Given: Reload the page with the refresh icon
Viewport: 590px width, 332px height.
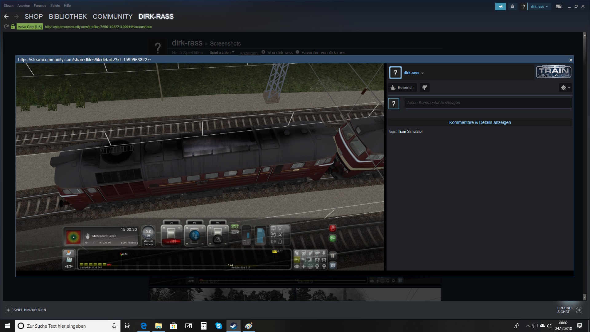Looking at the screenshot, I should [6, 27].
